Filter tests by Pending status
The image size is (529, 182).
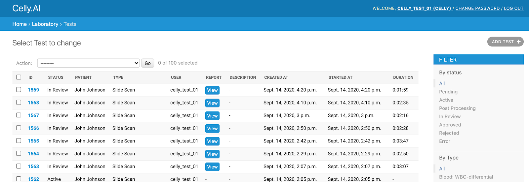point(448,92)
